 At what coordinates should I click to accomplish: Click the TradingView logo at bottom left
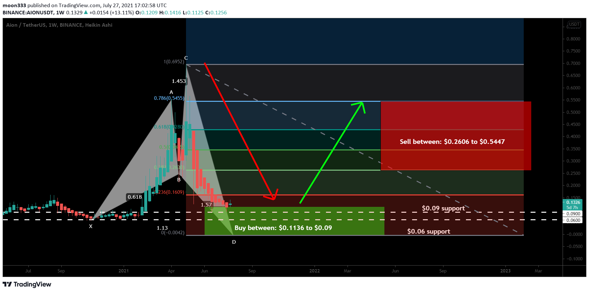point(27,284)
